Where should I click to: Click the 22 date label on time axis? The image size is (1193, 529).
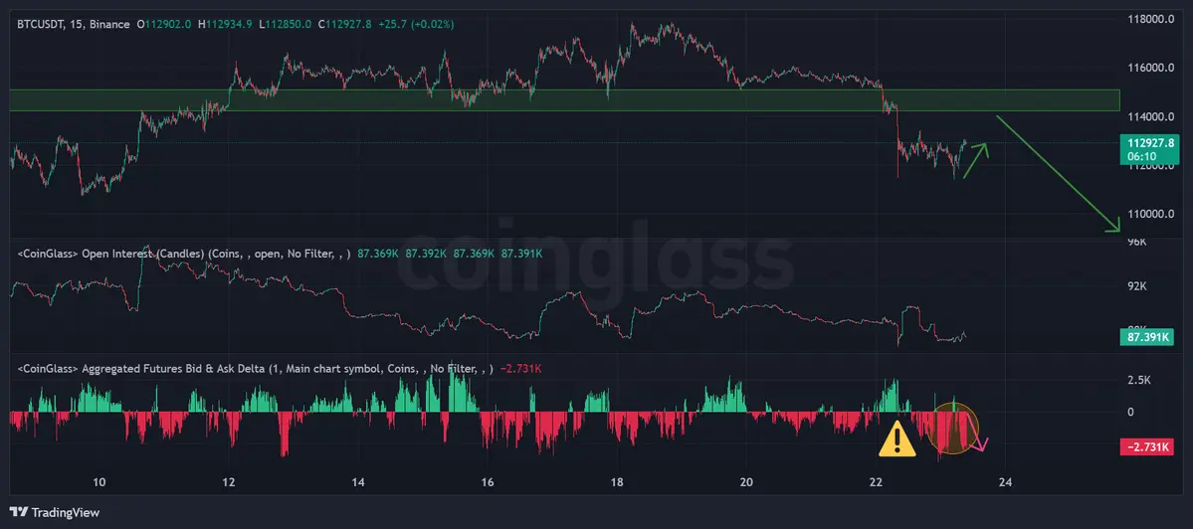[876, 482]
